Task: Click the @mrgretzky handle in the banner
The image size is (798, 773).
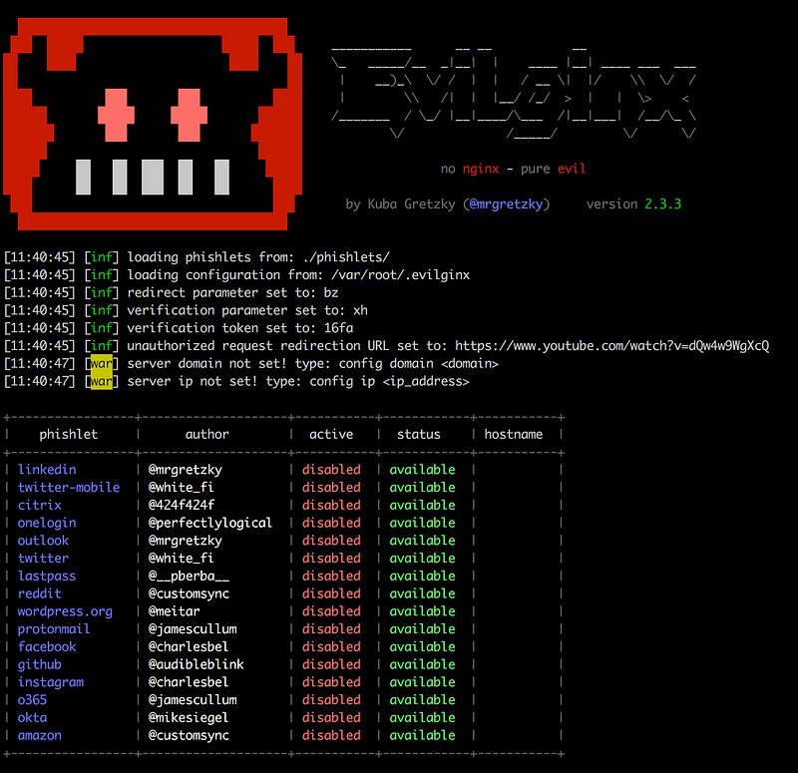Action: [512, 203]
